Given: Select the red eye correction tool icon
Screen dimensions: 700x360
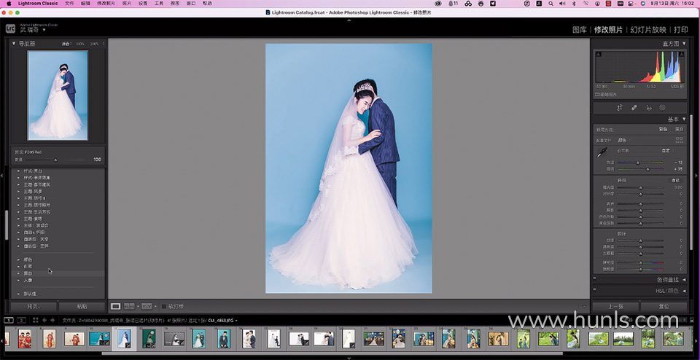Looking at the screenshot, I should pos(648,107).
